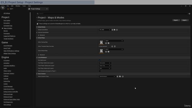Use selected asset for Default GameMode
192x108 pixels.
[112, 30]
